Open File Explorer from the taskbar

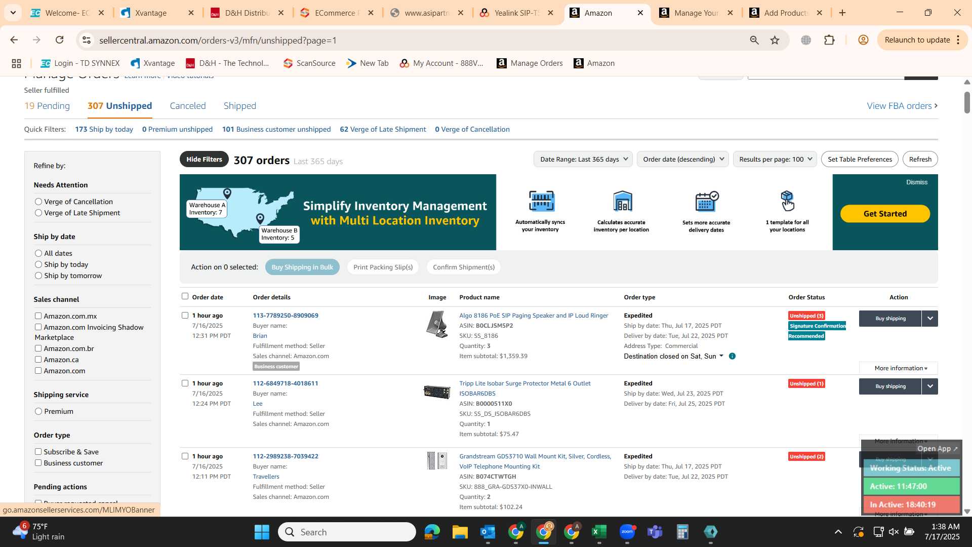[460, 532]
